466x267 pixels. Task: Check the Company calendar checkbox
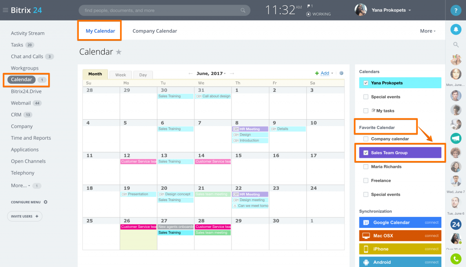tap(366, 139)
